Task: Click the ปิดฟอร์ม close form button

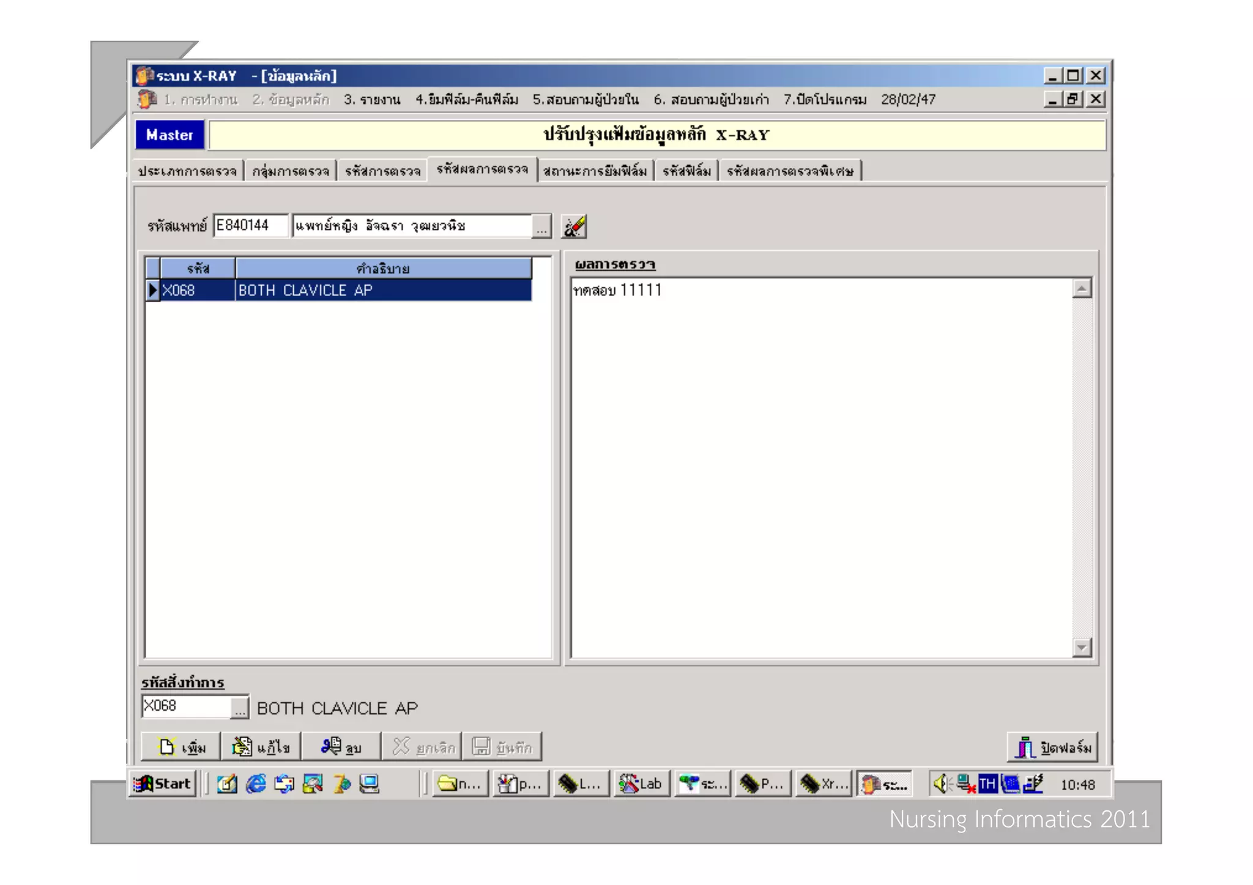Action: (x=1052, y=747)
